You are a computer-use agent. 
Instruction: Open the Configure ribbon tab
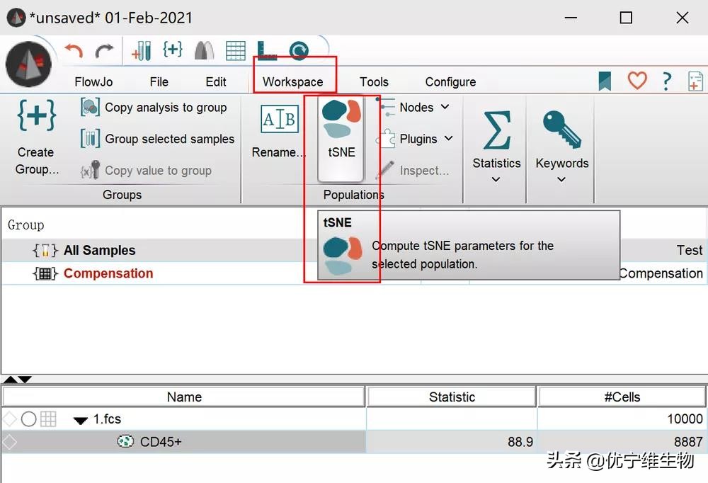point(450,81)
